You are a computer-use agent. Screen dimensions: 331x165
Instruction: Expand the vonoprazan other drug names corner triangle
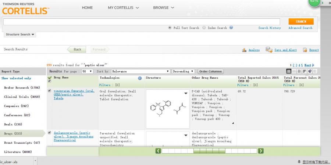(x=233, y=123)
